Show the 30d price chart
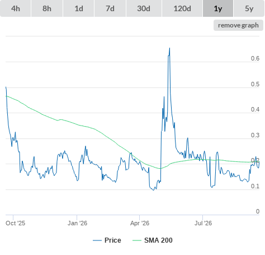 coord(144,8)
